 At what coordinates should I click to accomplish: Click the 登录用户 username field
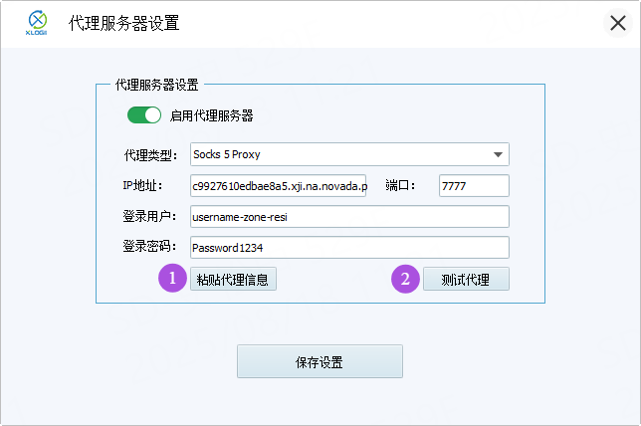coord(348,217)
